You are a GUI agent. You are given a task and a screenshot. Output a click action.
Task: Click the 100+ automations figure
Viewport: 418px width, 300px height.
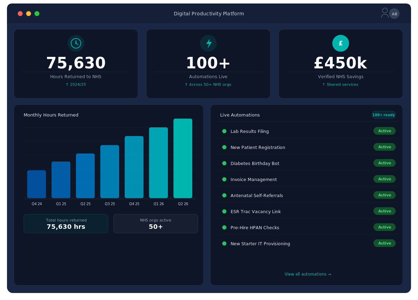[x=208, y=63]
